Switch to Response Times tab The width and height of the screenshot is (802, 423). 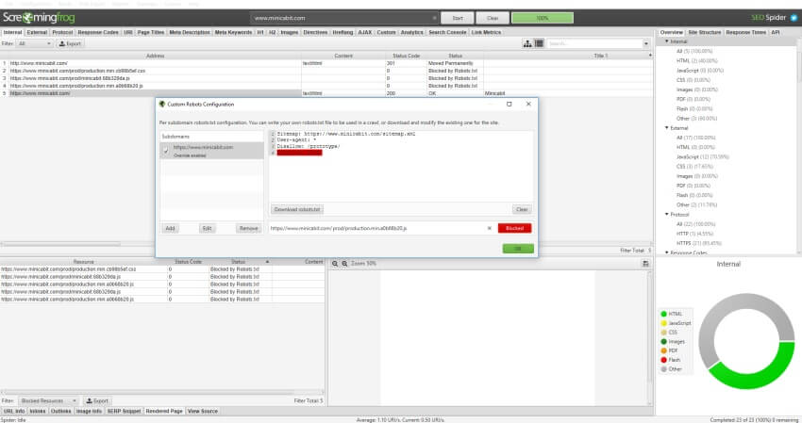click(745, 32)
